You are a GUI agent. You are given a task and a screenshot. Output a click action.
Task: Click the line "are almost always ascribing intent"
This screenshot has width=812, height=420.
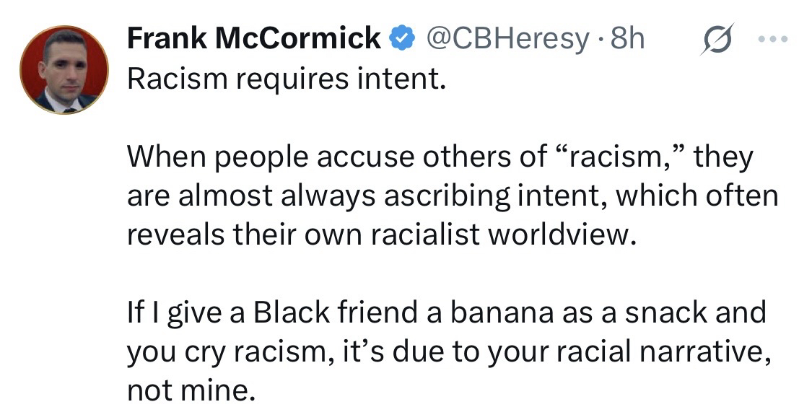[453, 195]
